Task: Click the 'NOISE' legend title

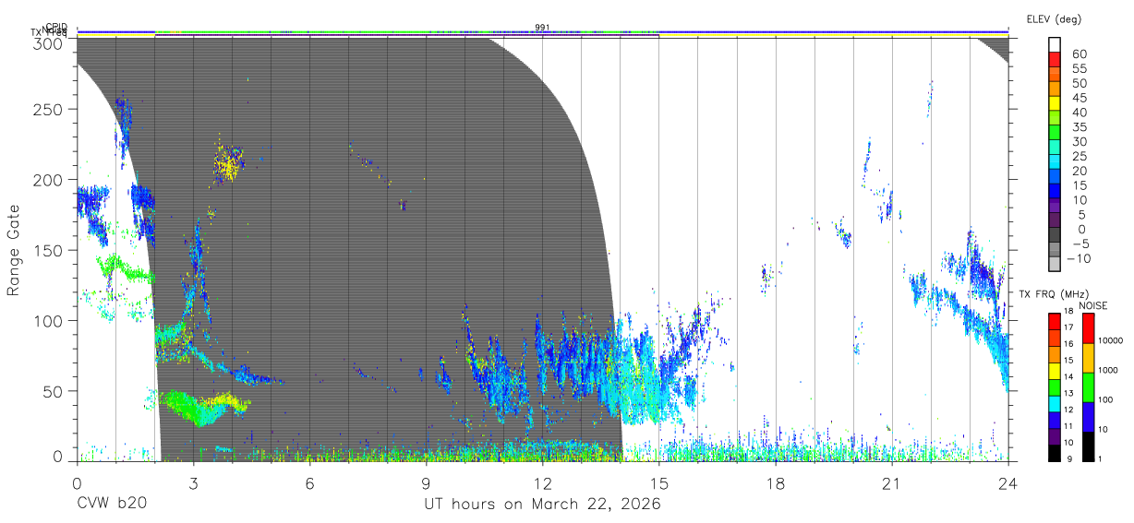Action: click(x=1093, y=305)
